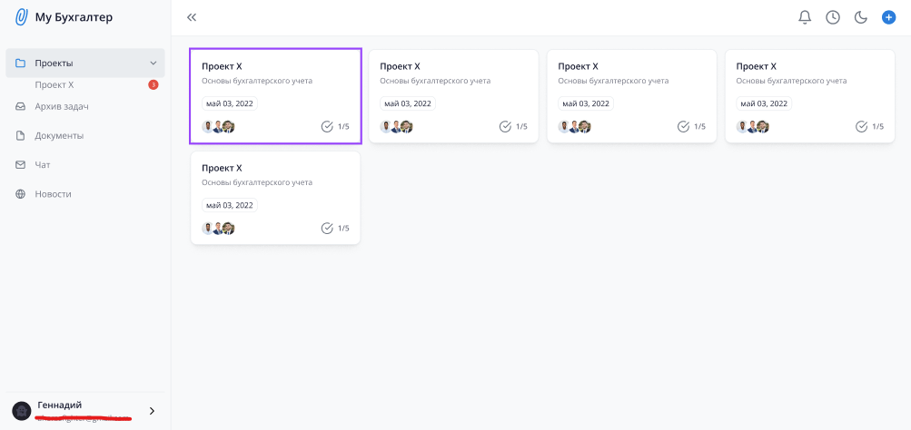The height and width of the screenshot is (430, 911).
Task: Open notifications via the bell icon
Action: pos(805,17)
